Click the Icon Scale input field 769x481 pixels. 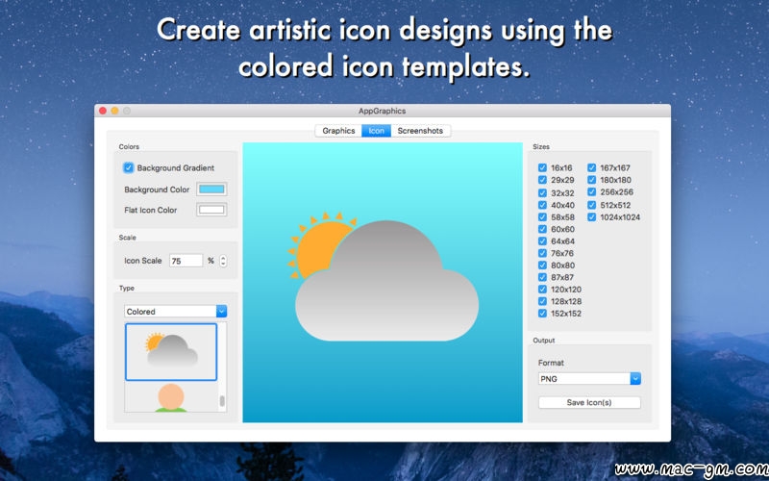tap(186, 261)
